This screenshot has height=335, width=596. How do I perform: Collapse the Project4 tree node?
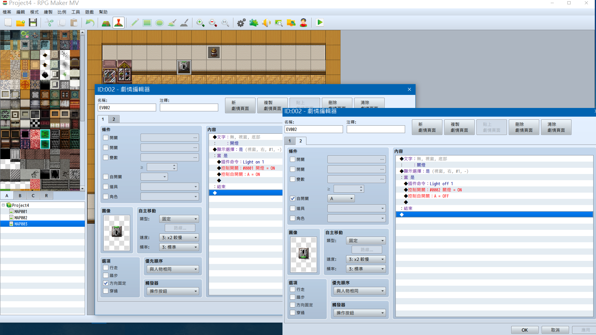[3, 205]
